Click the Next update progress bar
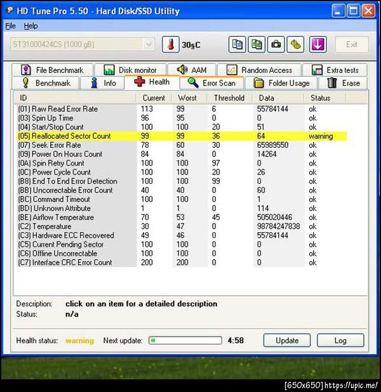Screen dimensions: 381x392 [x=185, y=340]
